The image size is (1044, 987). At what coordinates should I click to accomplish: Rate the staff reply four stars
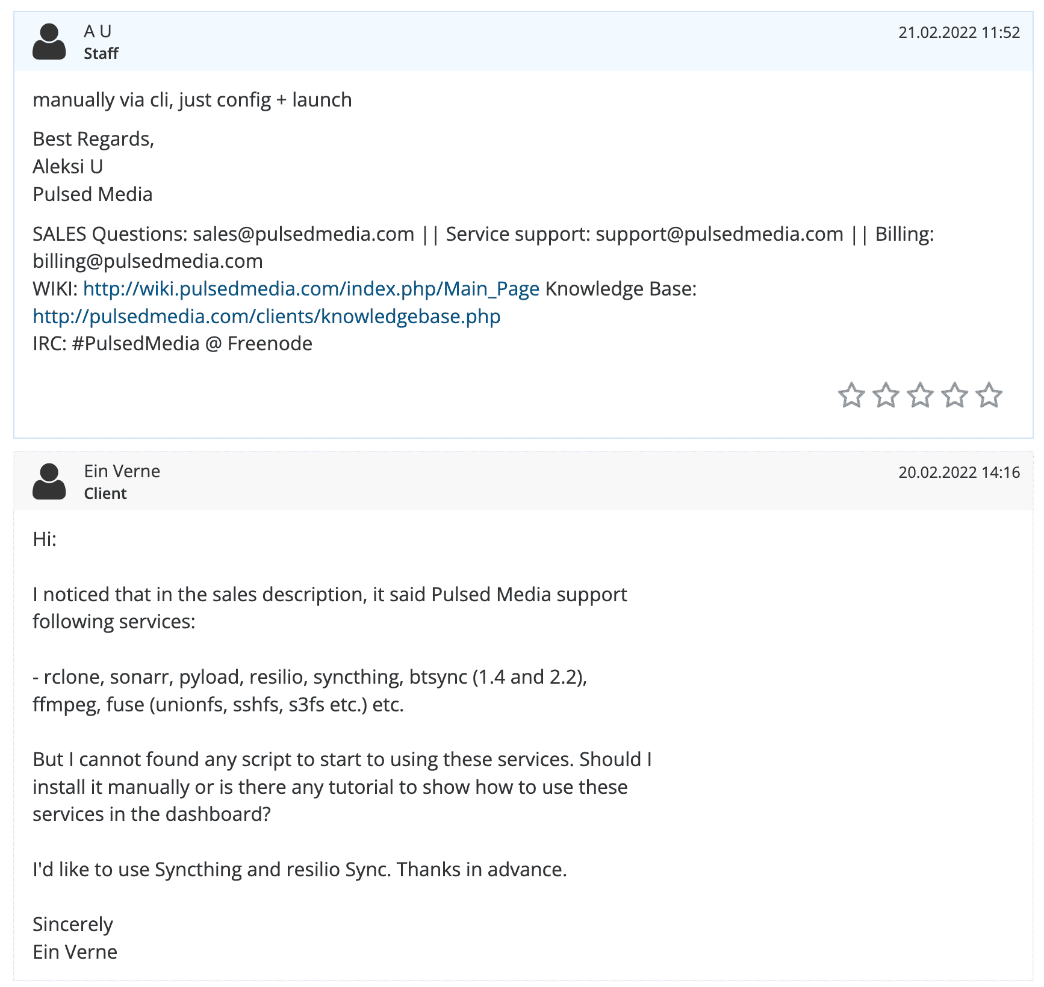954,395
